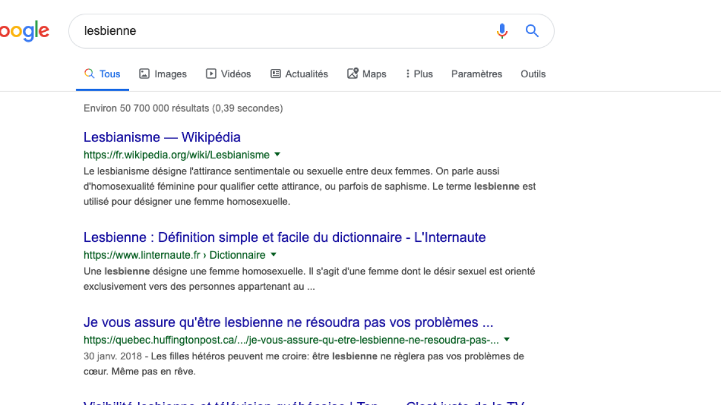Viewport: 721px width, 405px height.
Task: Open the Outils tools option
Action: coord(533,74)
